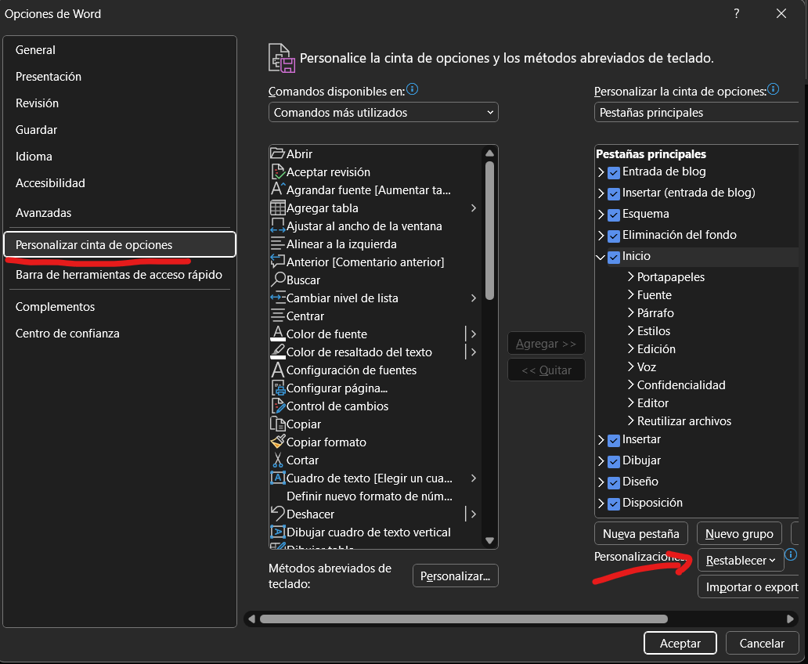Click the Aceptar button
Screen dimensions: 808x664
click(680, 643)
